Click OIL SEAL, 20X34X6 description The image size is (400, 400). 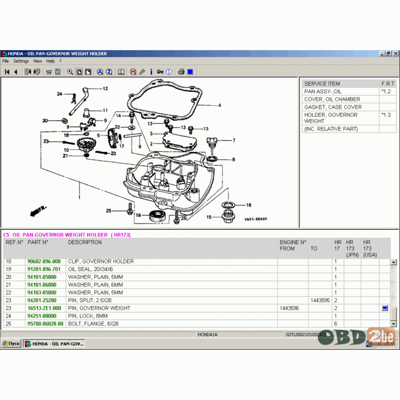point(90,269)
